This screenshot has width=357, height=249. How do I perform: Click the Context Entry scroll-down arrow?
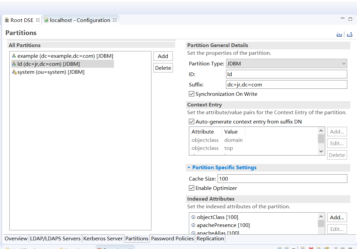[x=321, y=151]
